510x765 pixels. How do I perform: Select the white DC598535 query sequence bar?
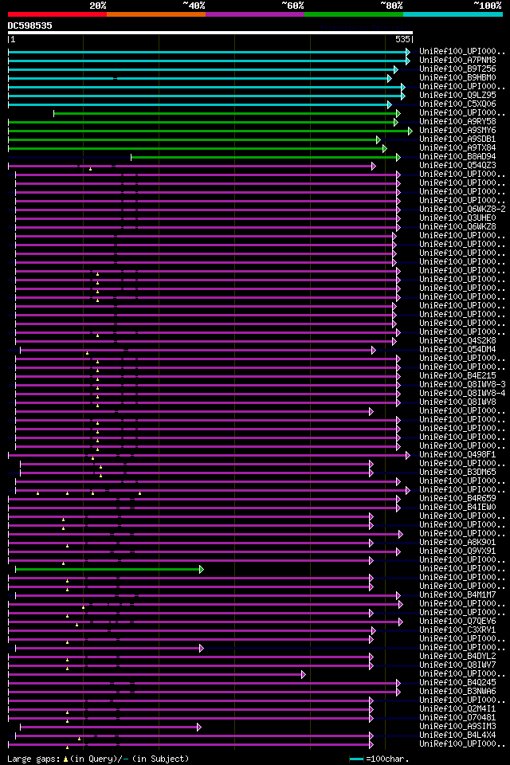[x=210, y=33]
